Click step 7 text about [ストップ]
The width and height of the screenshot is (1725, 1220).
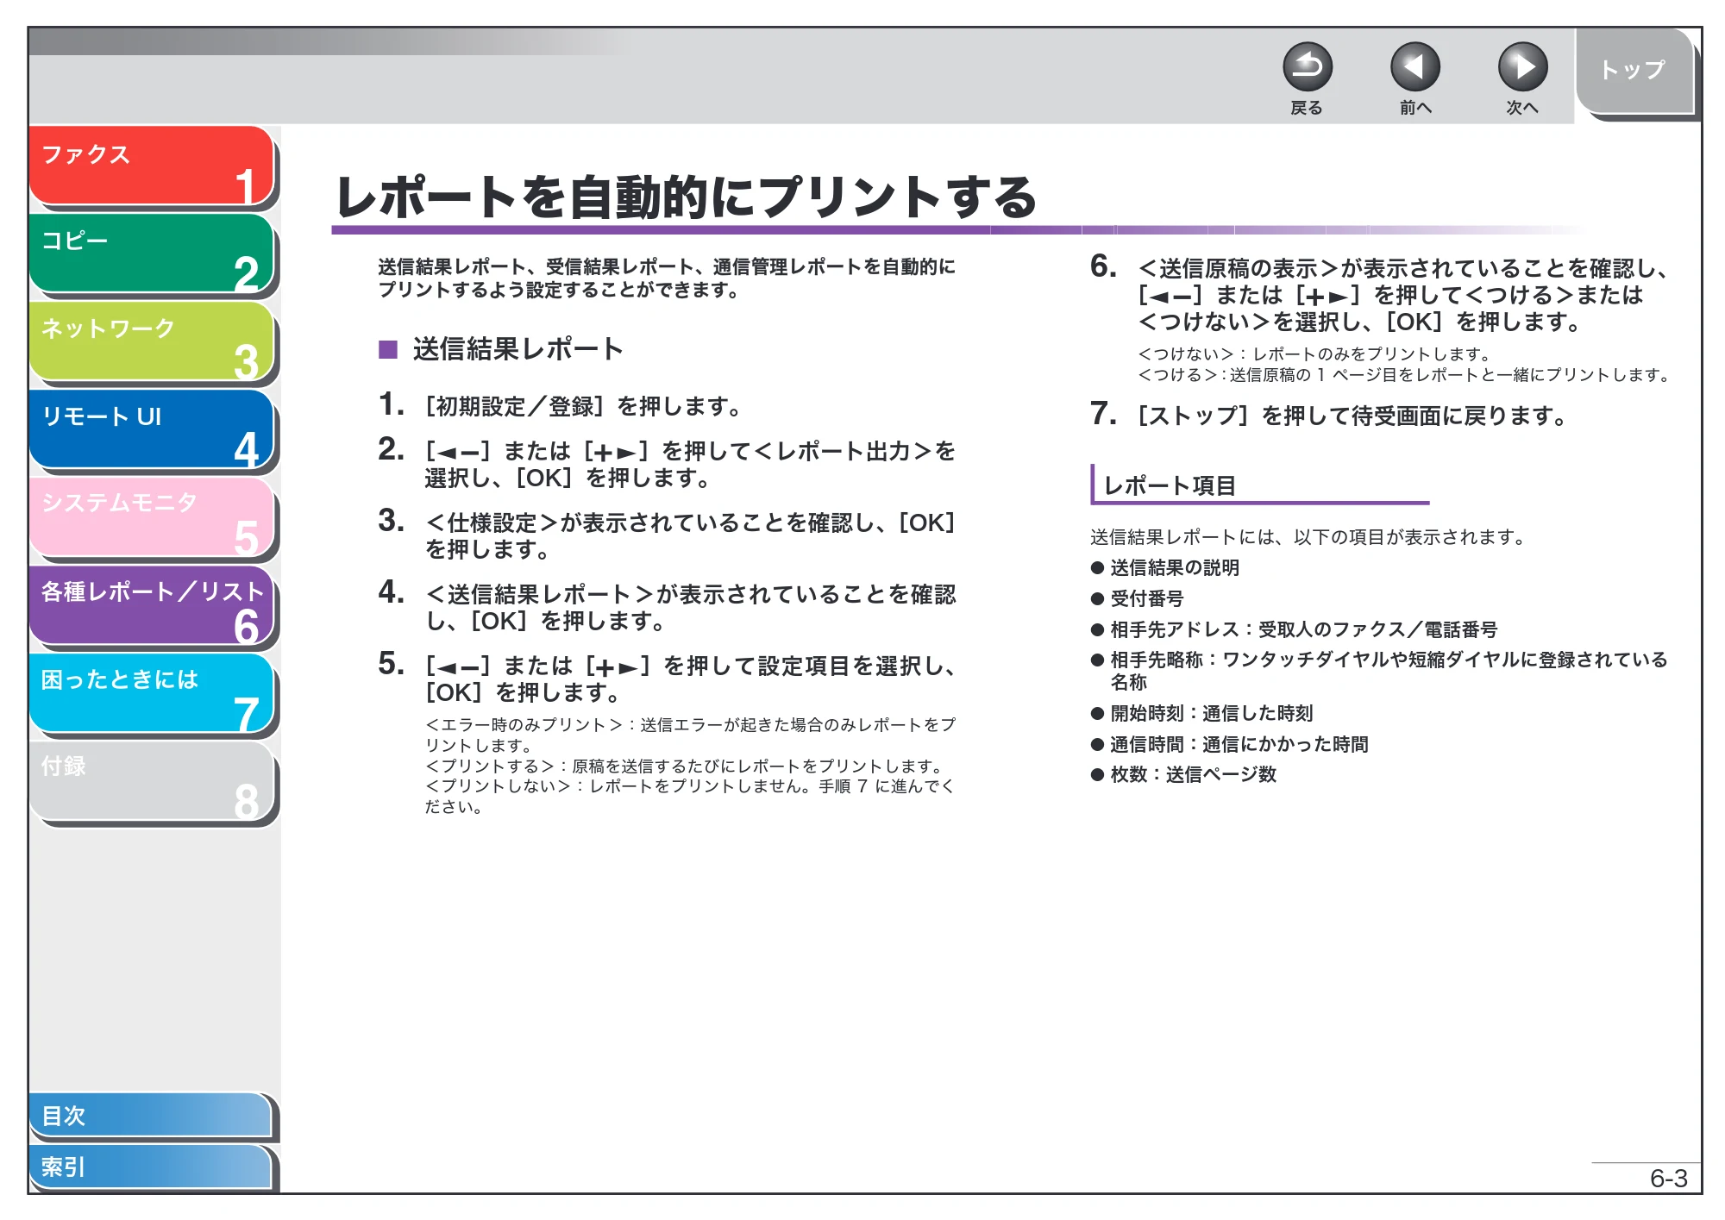(1352, 416)
